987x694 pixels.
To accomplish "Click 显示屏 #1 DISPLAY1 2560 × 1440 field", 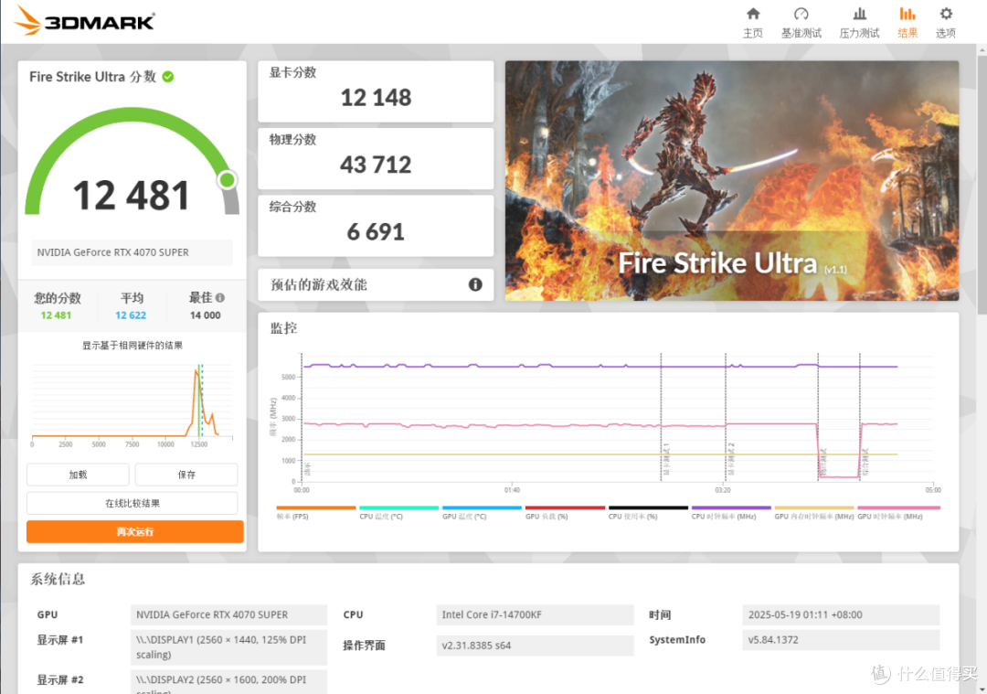I will 228,647.
